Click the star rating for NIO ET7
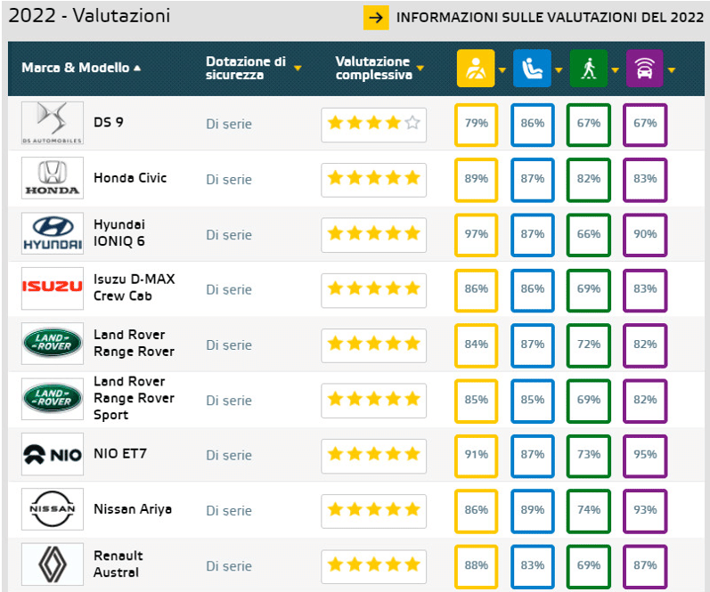710x592 pixels. click(373, 456)
